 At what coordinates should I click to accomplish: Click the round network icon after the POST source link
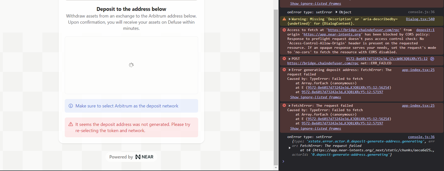432,59
